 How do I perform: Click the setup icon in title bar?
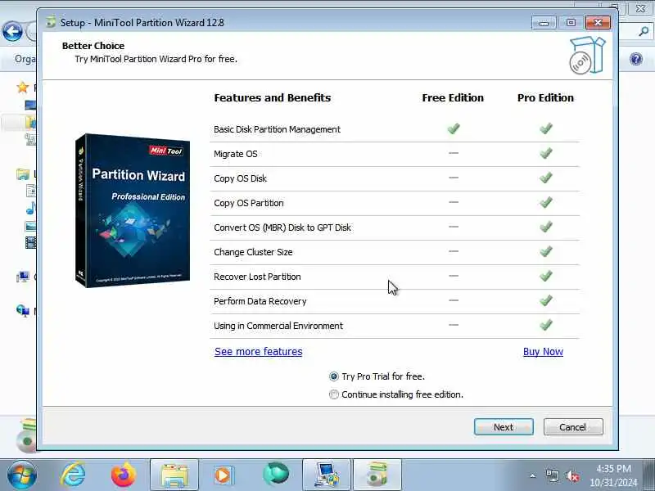click(51, 22)
